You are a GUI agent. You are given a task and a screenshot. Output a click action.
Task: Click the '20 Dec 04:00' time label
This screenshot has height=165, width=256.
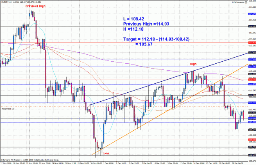(237, 163)
